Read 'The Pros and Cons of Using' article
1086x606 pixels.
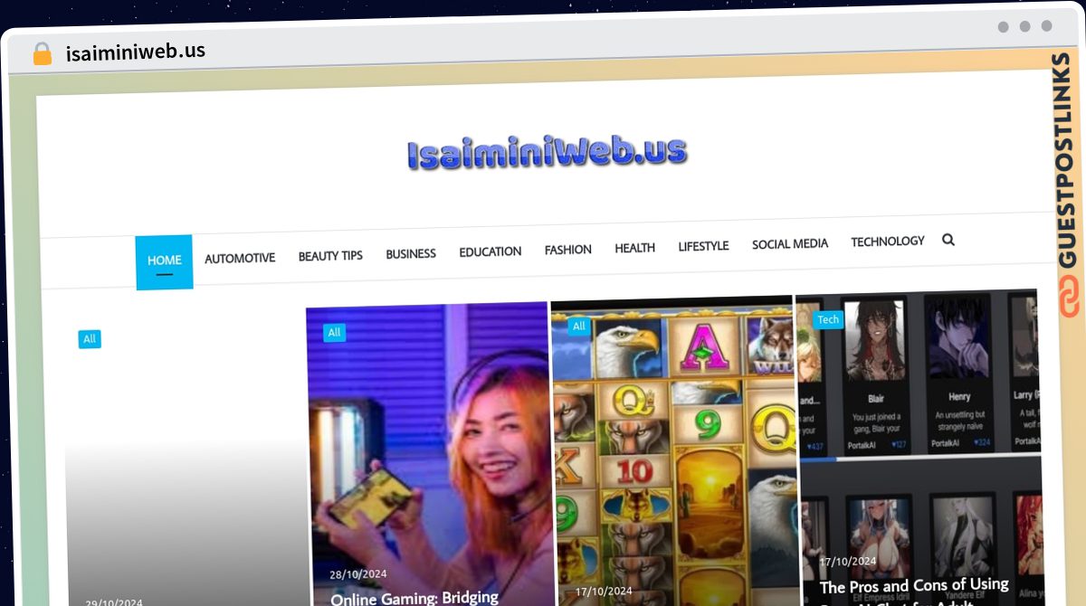tap(914, 586)
